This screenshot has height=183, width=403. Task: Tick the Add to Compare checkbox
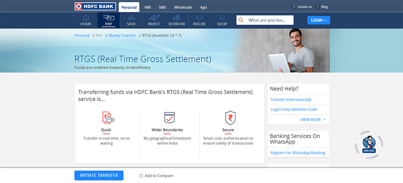[141, 176]
